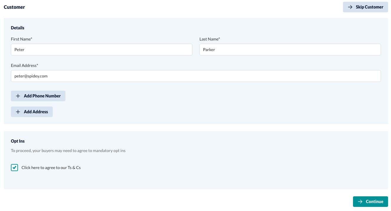Click the First Name field containing Peter

coord(102,50)
